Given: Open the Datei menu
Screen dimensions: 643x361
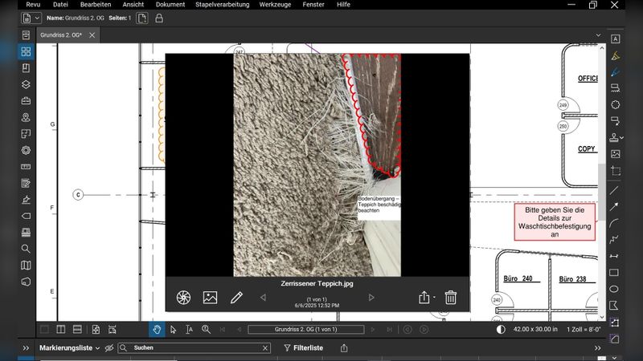Looking at the screenshot, I should tap(60, 5).
